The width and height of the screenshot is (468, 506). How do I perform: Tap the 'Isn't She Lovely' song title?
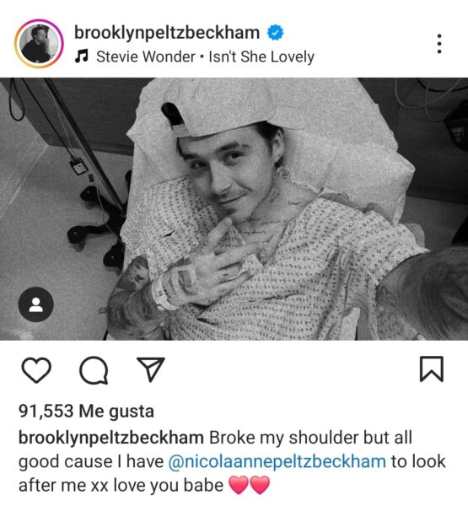pos(261,57)
